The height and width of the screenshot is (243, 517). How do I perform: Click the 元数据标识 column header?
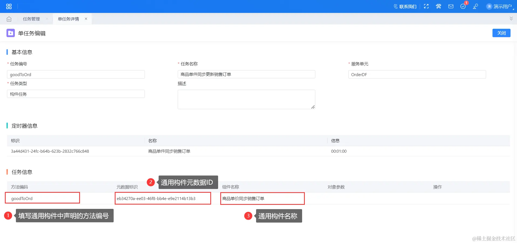pos(127,187)
